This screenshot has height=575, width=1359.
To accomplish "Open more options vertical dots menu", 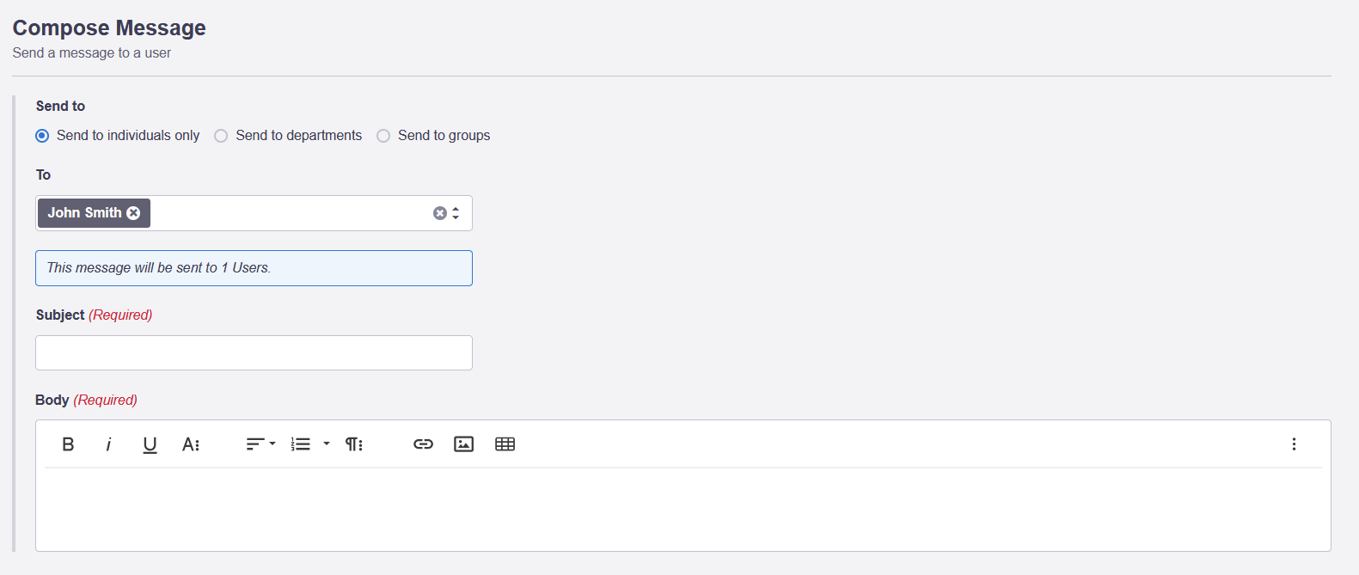I will point(1294,444).
